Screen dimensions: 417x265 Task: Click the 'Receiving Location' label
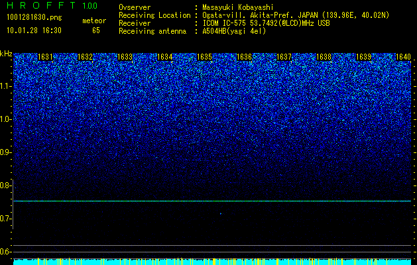(154, 15)
